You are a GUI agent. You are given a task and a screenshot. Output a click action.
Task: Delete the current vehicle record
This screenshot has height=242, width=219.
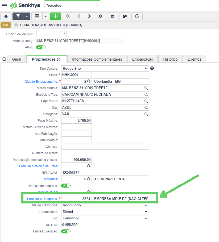click(113, 16)
